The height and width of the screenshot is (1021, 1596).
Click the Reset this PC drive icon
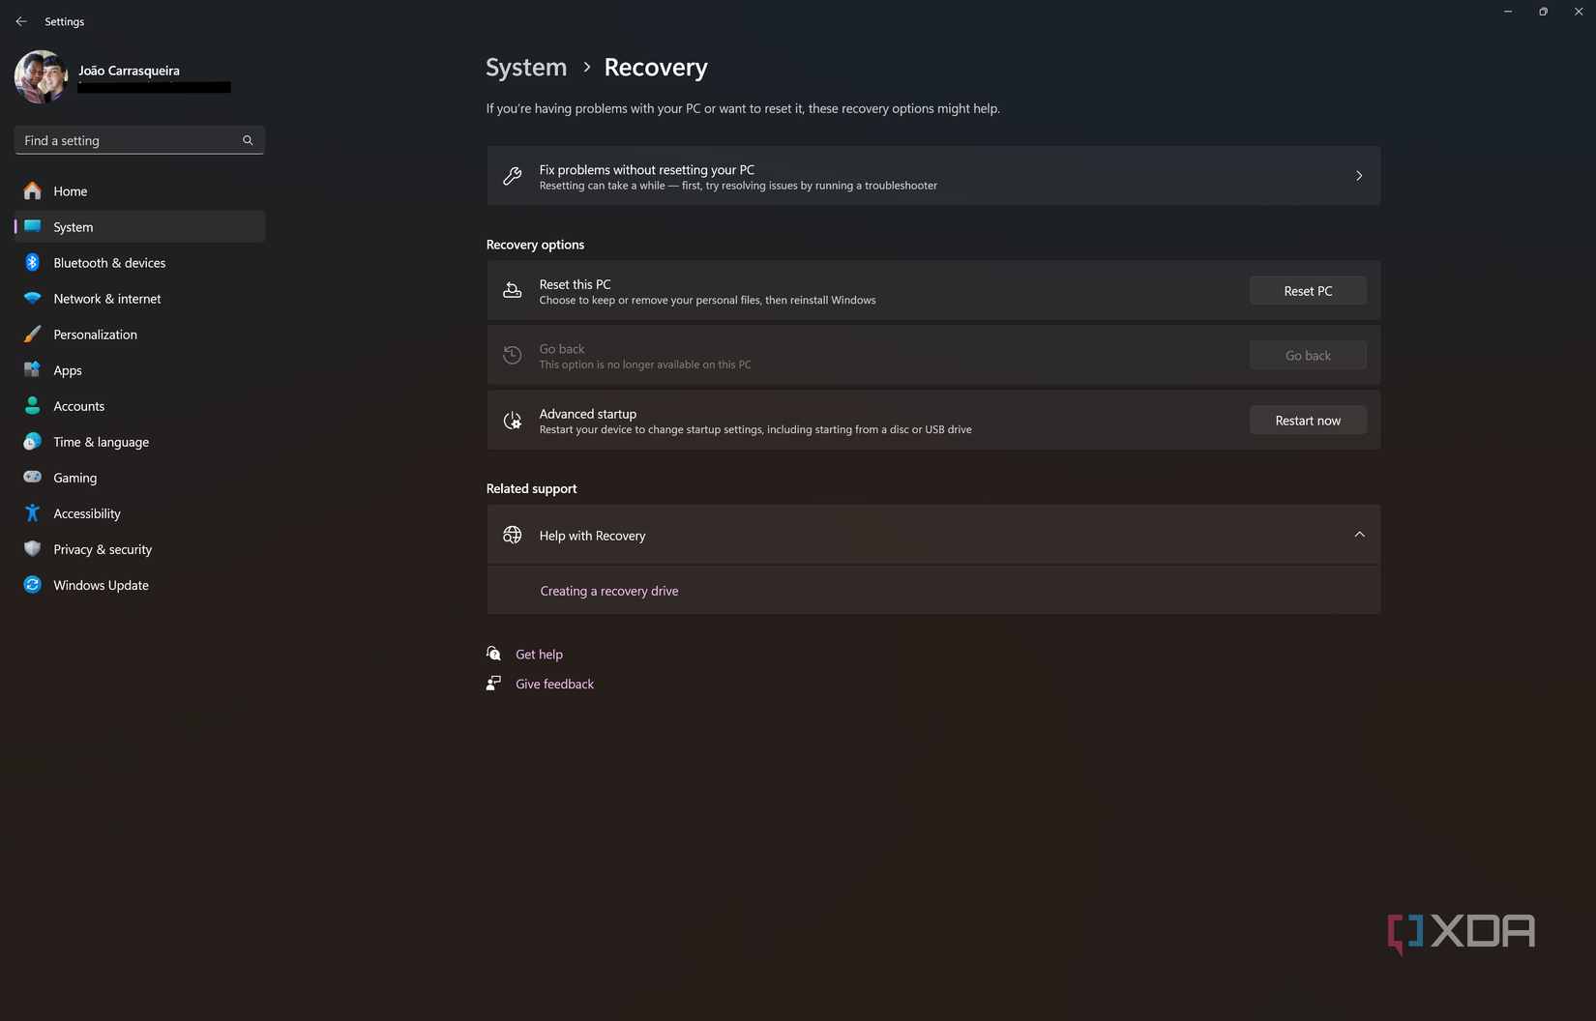tap(513, 290)
